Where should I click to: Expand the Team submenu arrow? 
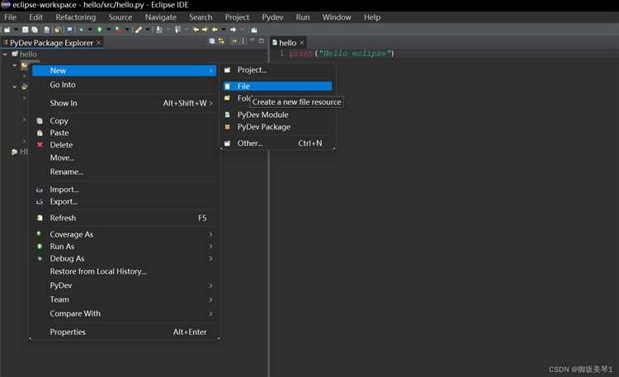click(210, 299)
